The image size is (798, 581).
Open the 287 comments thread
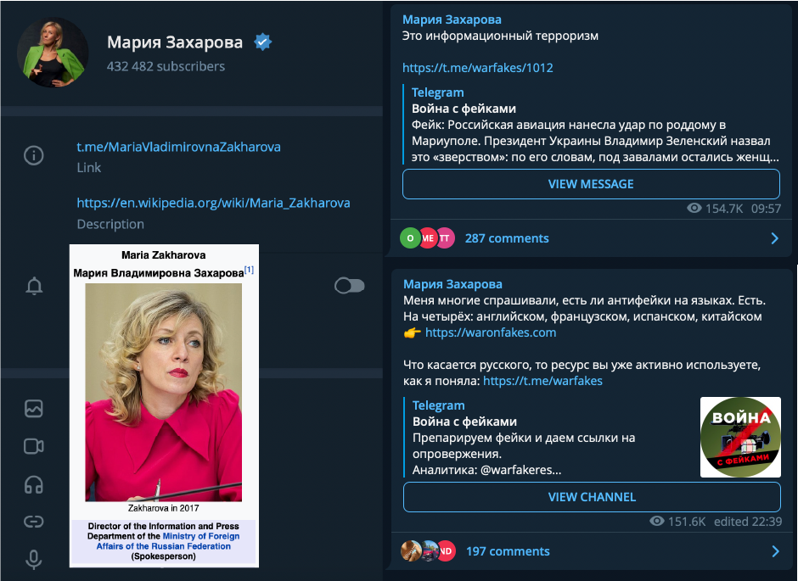pyautogui.click(x=507, y=238)
